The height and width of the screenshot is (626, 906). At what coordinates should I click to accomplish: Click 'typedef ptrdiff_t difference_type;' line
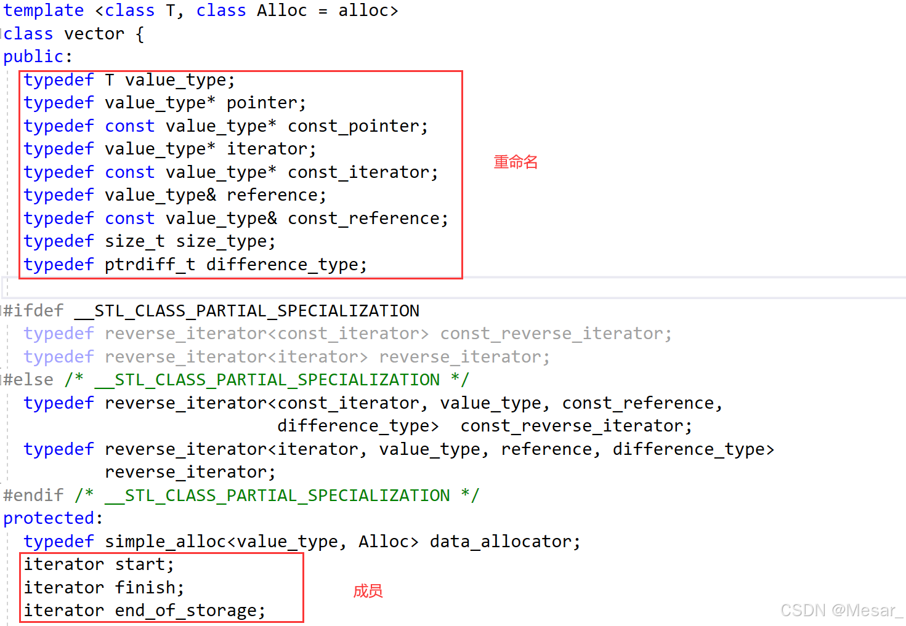[195, 265]
